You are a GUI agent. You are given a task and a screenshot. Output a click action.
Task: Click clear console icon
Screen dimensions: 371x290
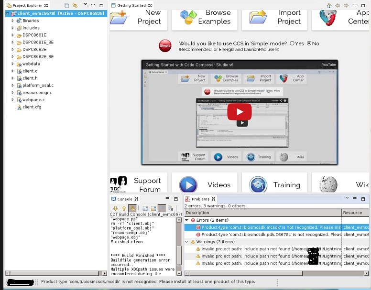170,208
